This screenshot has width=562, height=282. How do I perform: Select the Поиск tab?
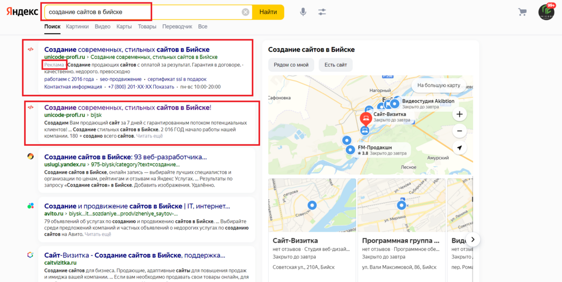[52, 27]
